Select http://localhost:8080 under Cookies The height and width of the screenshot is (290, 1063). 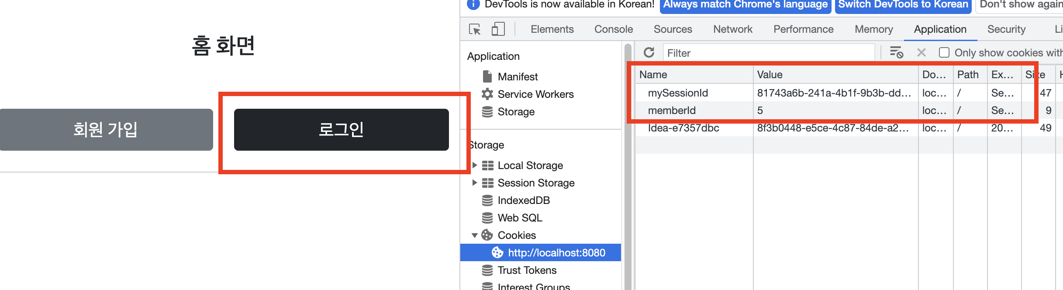coord(541,252)
